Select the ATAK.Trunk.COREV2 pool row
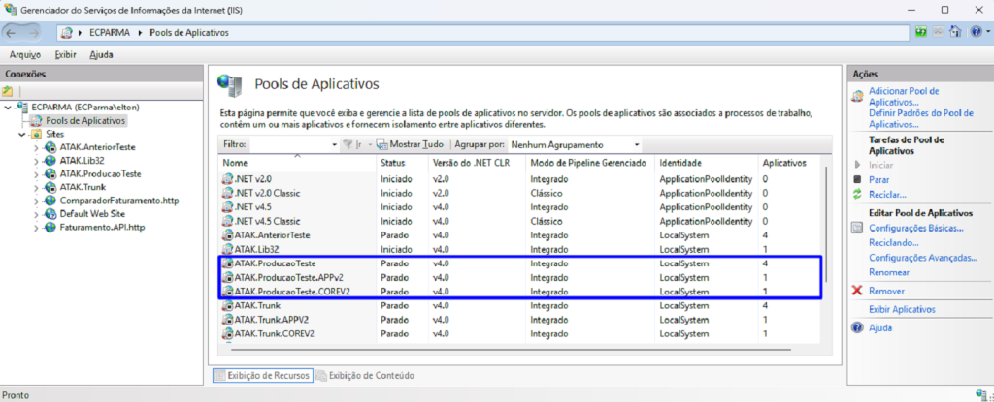Screen dimensions: 994x402 [x=275, y=333]
